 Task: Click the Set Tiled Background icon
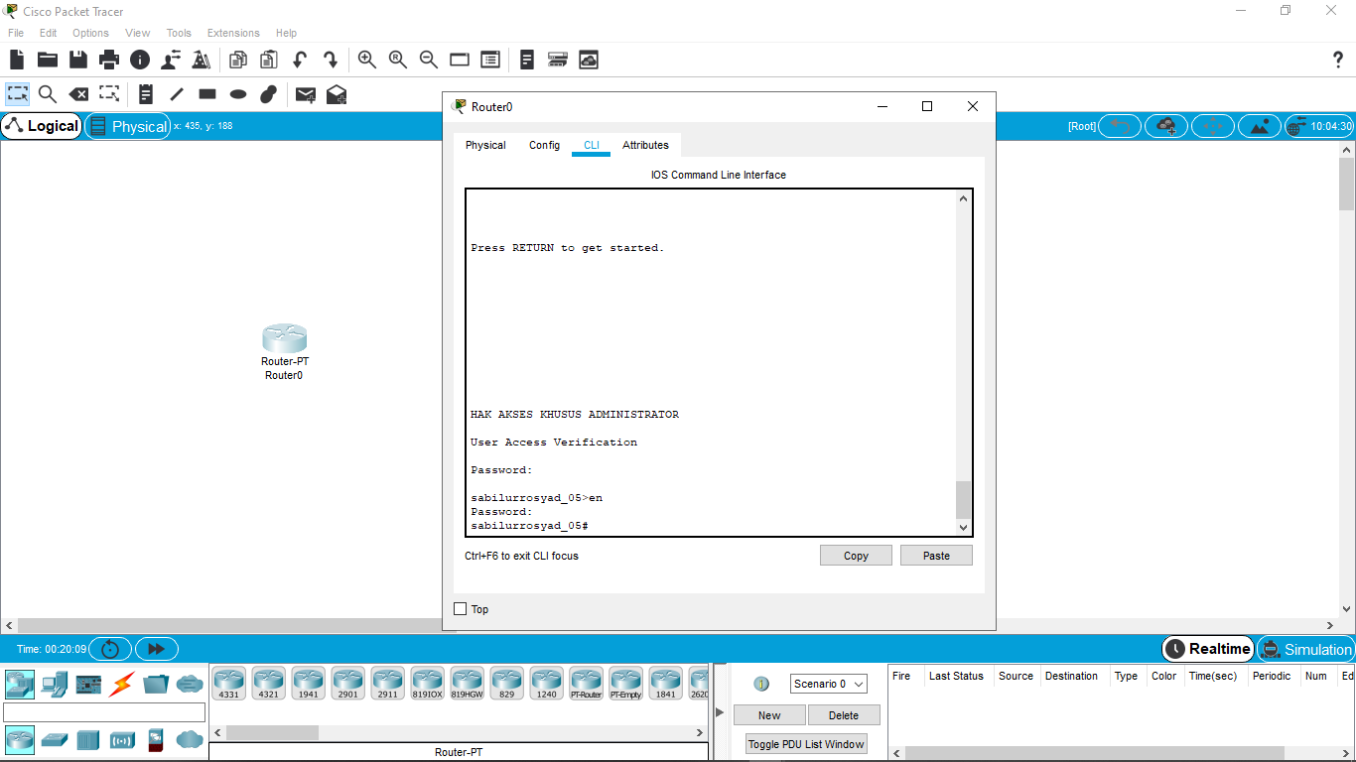coord(1260,126)
